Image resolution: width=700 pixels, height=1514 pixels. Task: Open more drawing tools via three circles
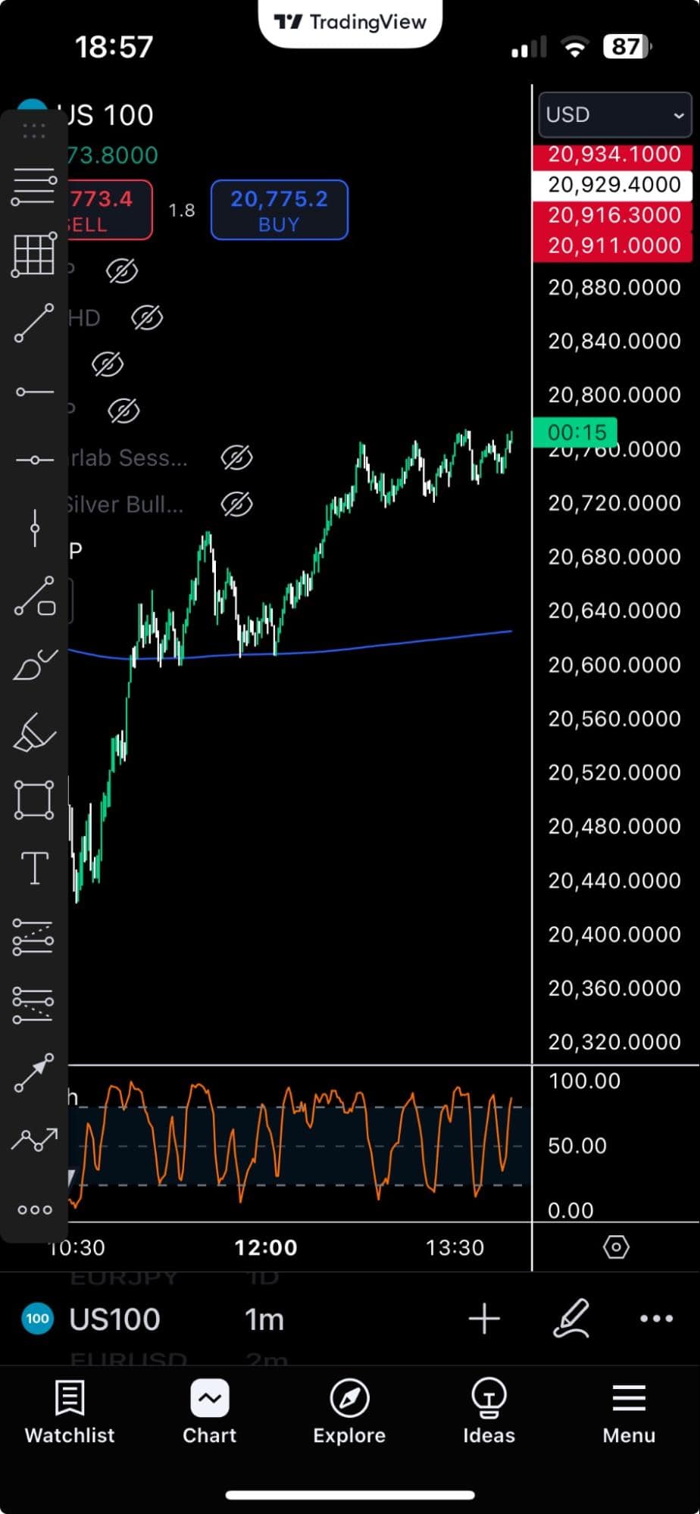[x=35, y=1210]
